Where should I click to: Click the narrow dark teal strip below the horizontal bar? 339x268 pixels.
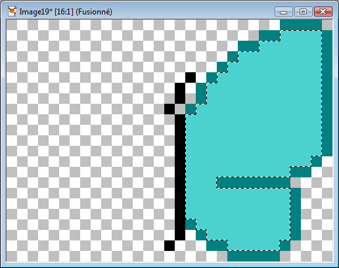tap(296, 214)
